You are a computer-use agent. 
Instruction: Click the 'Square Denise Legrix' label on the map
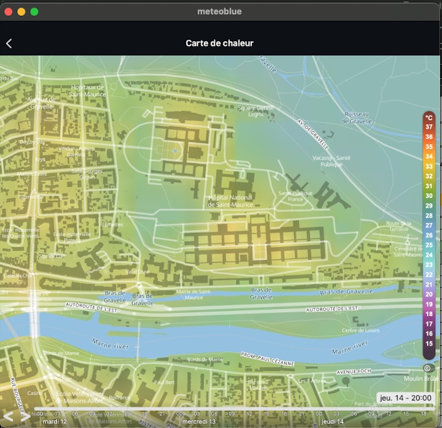(x=256, y=111)
